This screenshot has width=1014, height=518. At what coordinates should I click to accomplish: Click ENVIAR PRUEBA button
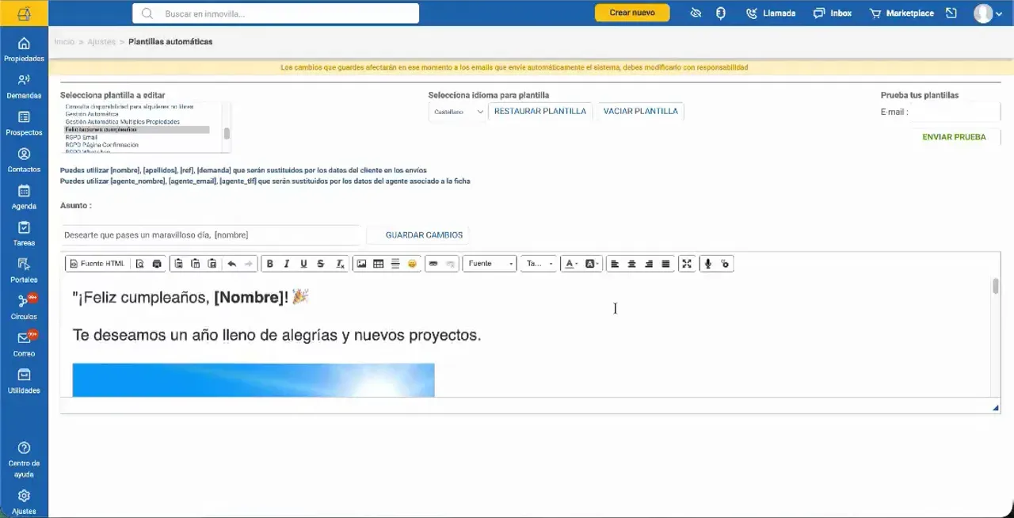click(954, 137)
